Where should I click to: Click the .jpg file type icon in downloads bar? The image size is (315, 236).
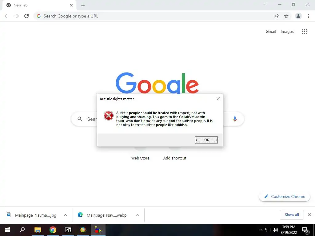tap(9, 215)
